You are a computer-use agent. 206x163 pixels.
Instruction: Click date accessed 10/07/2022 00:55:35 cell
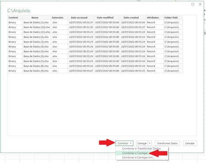(x=81, y=27)
